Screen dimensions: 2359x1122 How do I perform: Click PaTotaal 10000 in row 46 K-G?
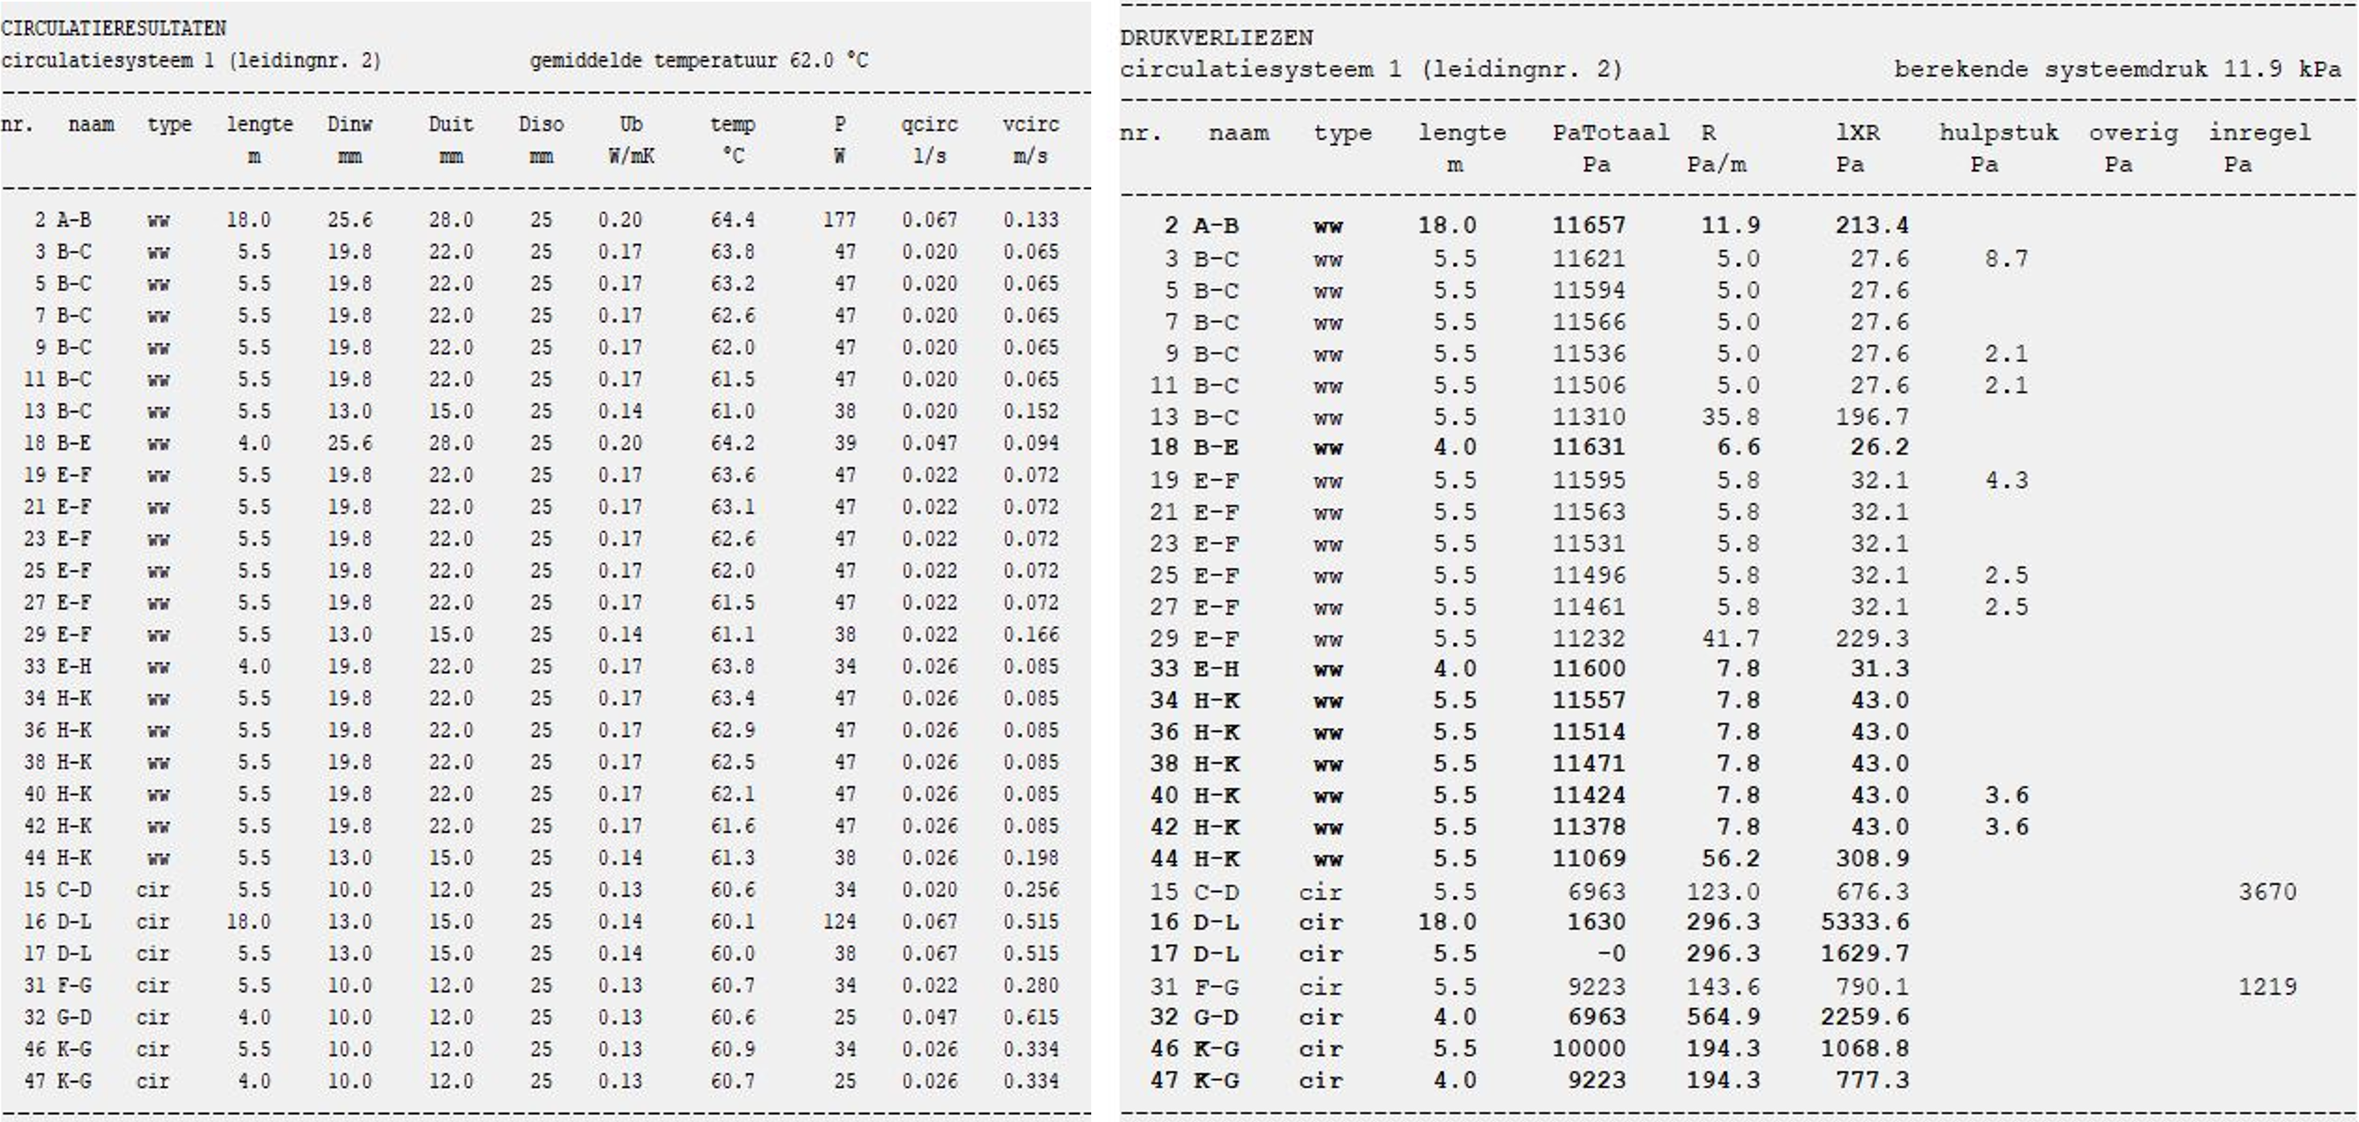[1588, 1049]
